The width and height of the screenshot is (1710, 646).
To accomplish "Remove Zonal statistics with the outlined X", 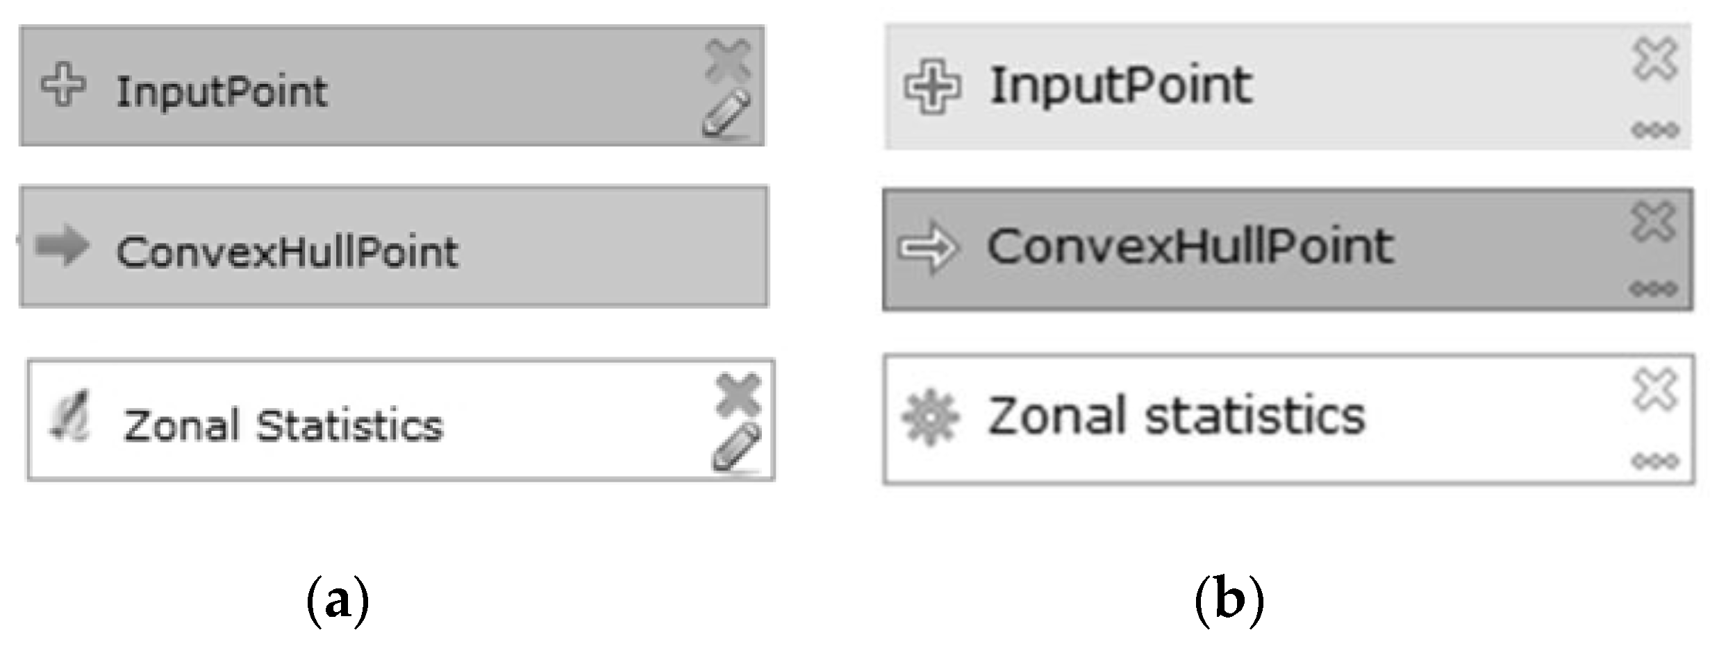I will click(1655, 389).
